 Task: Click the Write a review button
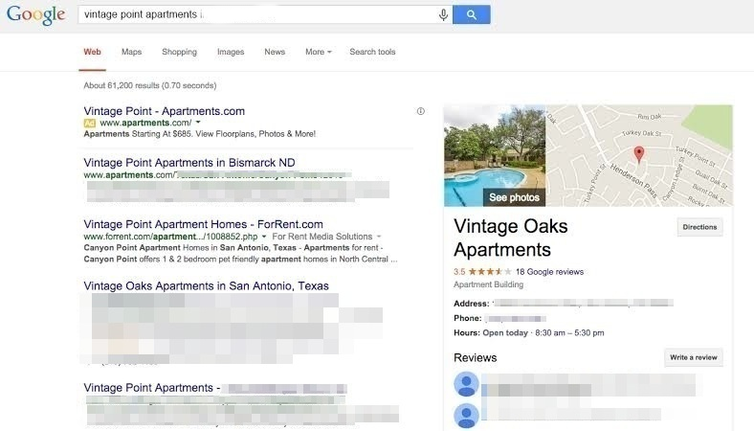694,357
